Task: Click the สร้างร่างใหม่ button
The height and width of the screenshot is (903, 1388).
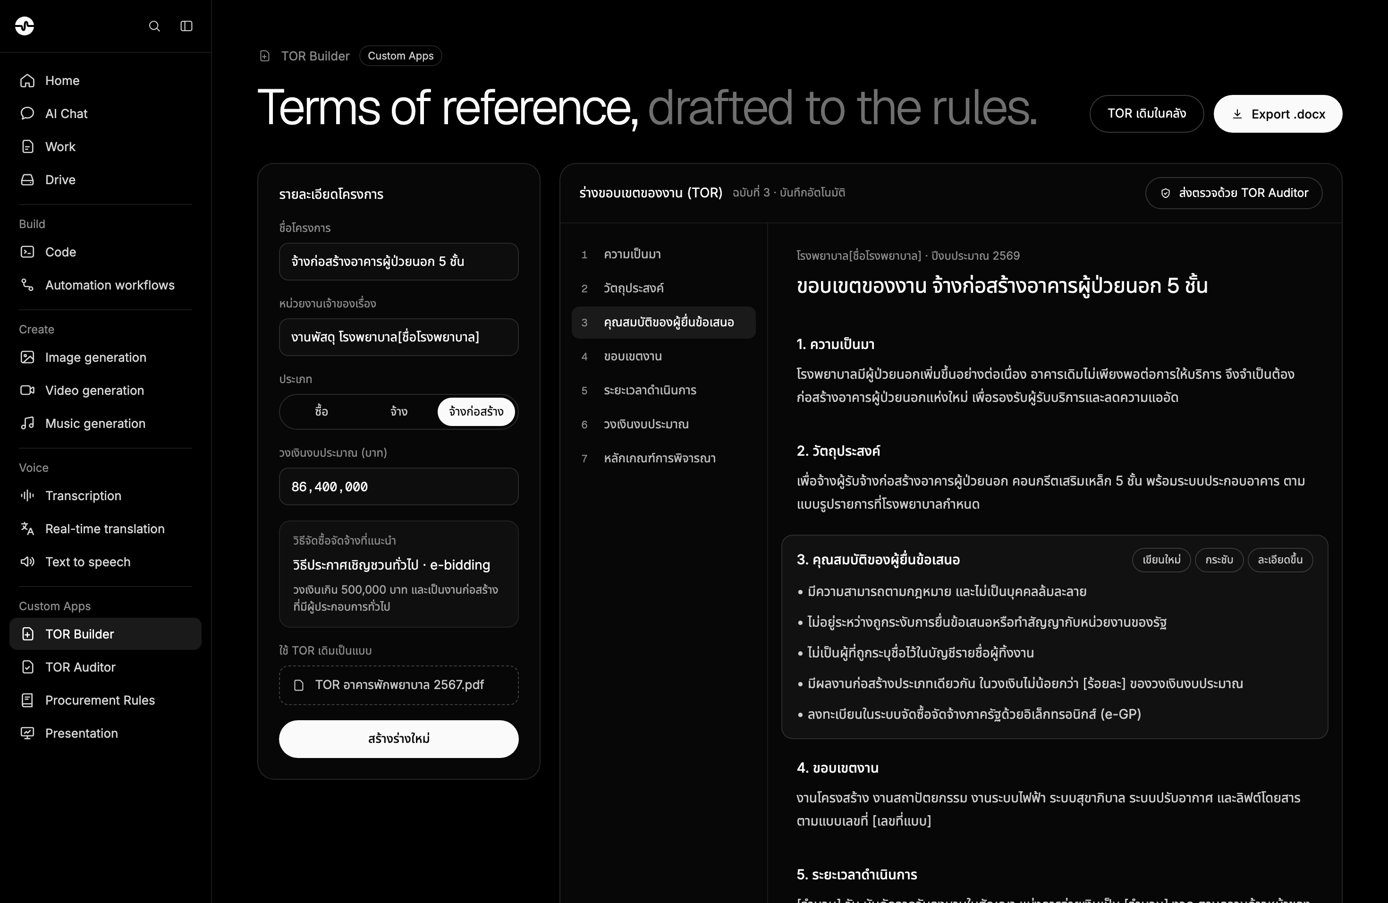Action: 399,739
